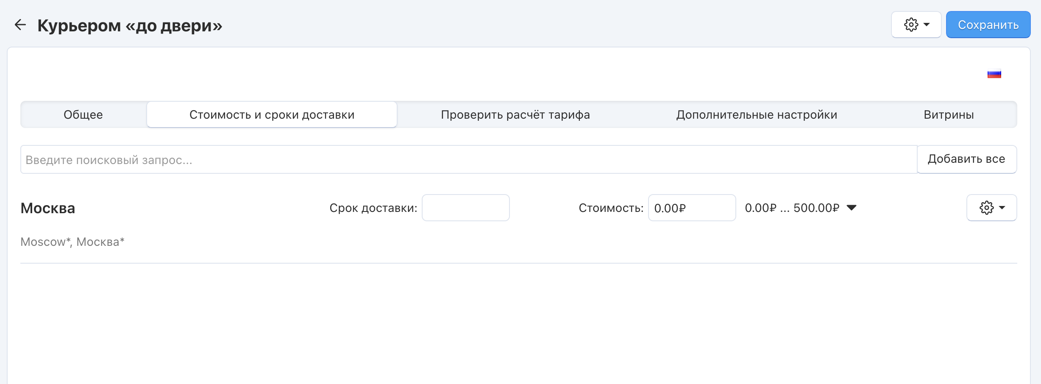Expand the 0.00₽ ... 500.00₽ price range arrow
The image size is (1041, 384).
(852, 208)
